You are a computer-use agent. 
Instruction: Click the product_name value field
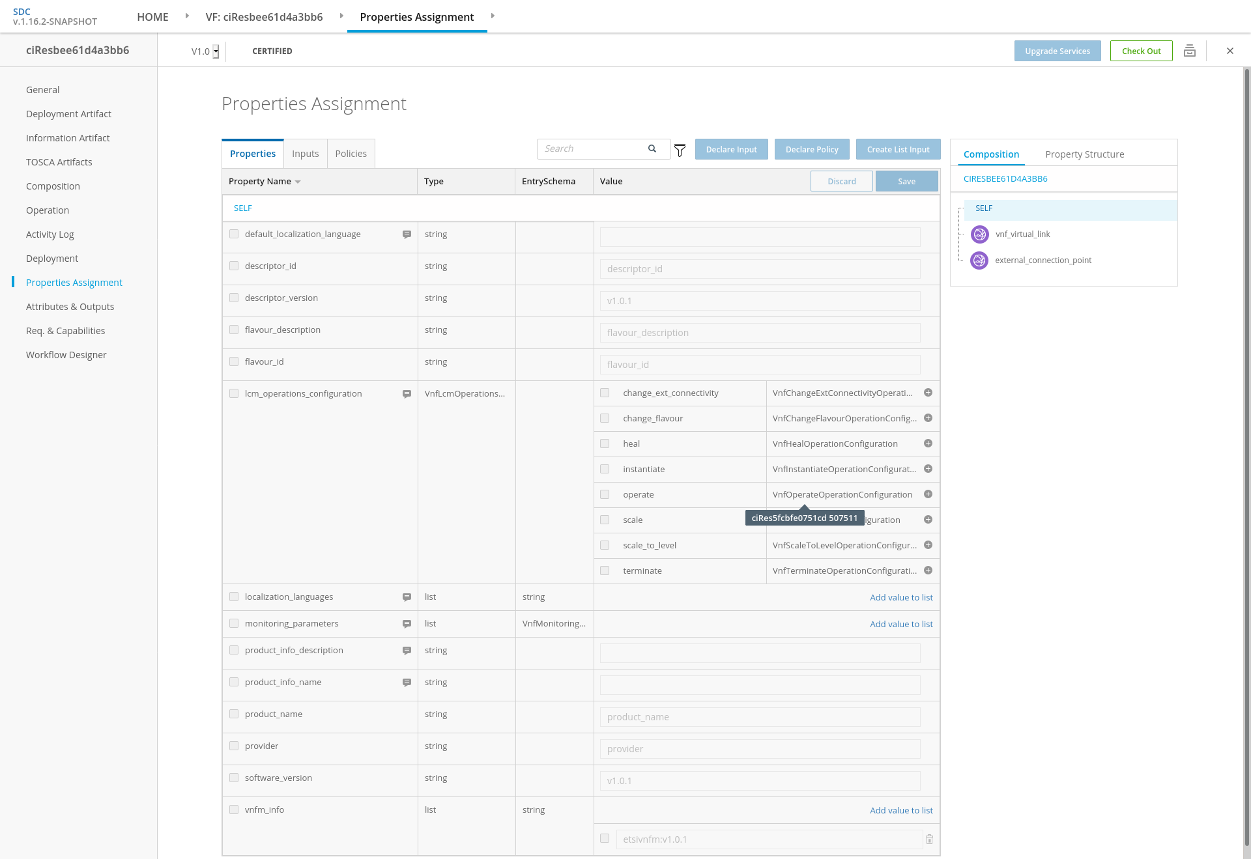760,717
